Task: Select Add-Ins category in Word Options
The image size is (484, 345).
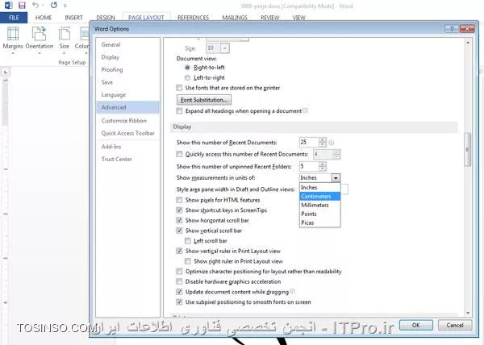Action: 127,147
